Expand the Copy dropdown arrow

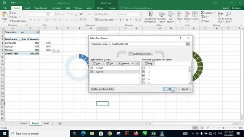coord(19,17)
